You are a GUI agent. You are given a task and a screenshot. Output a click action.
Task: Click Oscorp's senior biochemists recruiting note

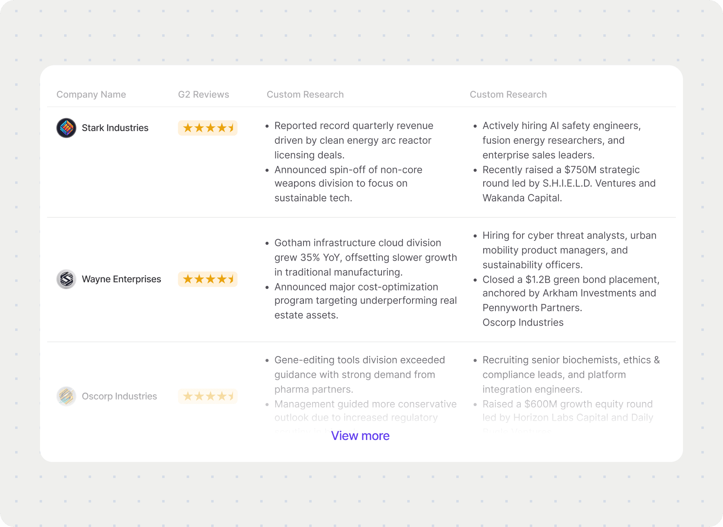pos(571,375)
